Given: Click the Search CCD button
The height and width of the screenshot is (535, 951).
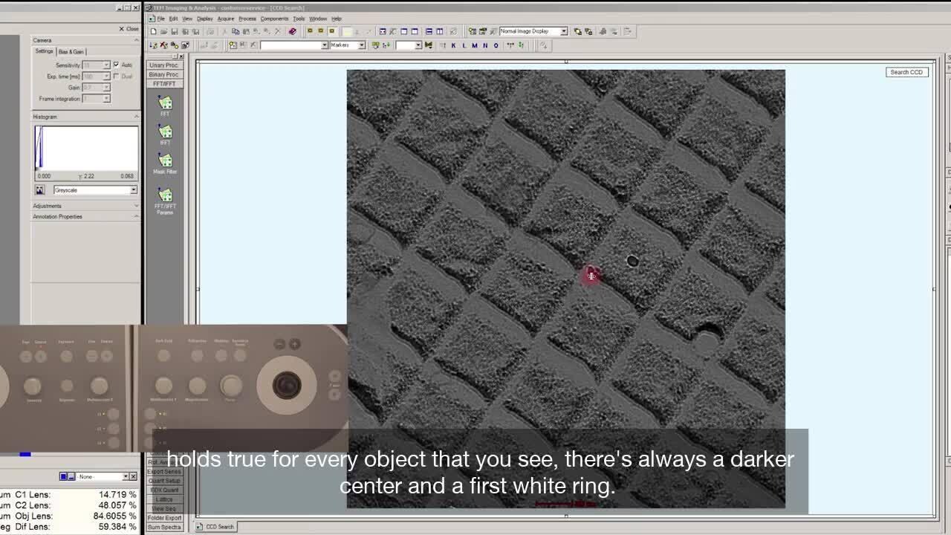Looking at the screenshot, I should [x=906, y=72].
